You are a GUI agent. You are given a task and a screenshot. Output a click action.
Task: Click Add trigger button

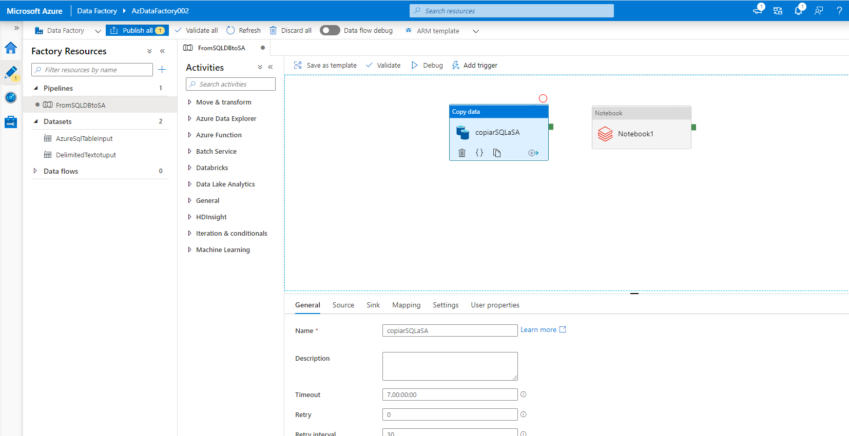pyautogui.click(x=474, y=66)
